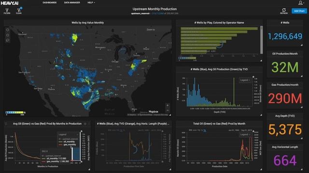Screen dimensions: 309x173
Task: Select the polygon selection tool on the map
Action: click(x=8, y=35)
